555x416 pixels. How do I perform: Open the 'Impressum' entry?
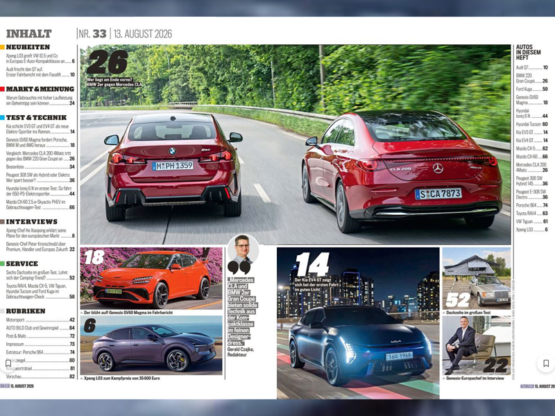tap(40, 344)
